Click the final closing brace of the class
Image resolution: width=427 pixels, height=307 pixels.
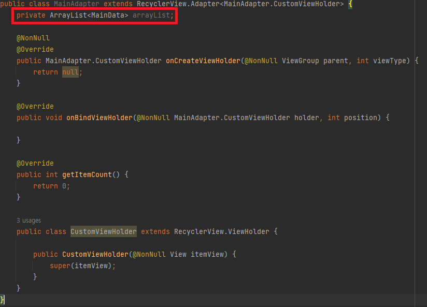click(x=2, y=300)
